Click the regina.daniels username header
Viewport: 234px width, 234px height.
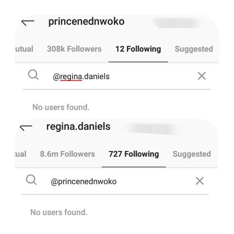coord(78,127)
